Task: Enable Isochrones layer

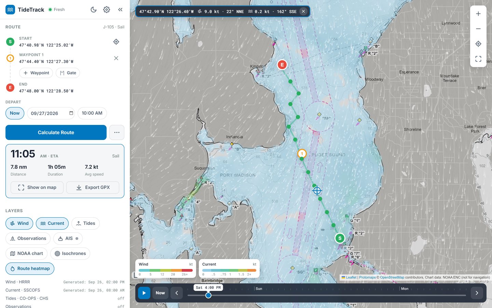Action: pos(70,254)
